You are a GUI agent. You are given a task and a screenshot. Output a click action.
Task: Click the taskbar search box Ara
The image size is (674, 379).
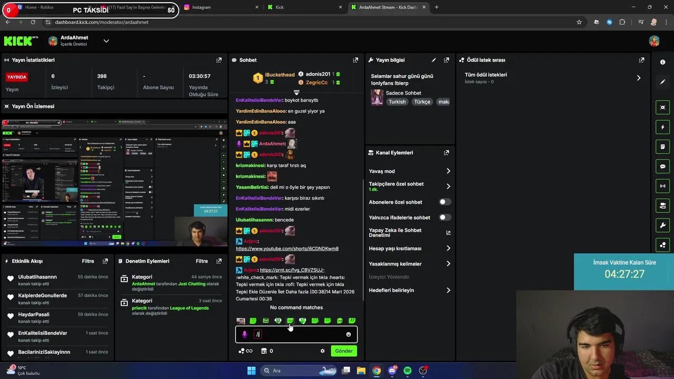[298, 371]
